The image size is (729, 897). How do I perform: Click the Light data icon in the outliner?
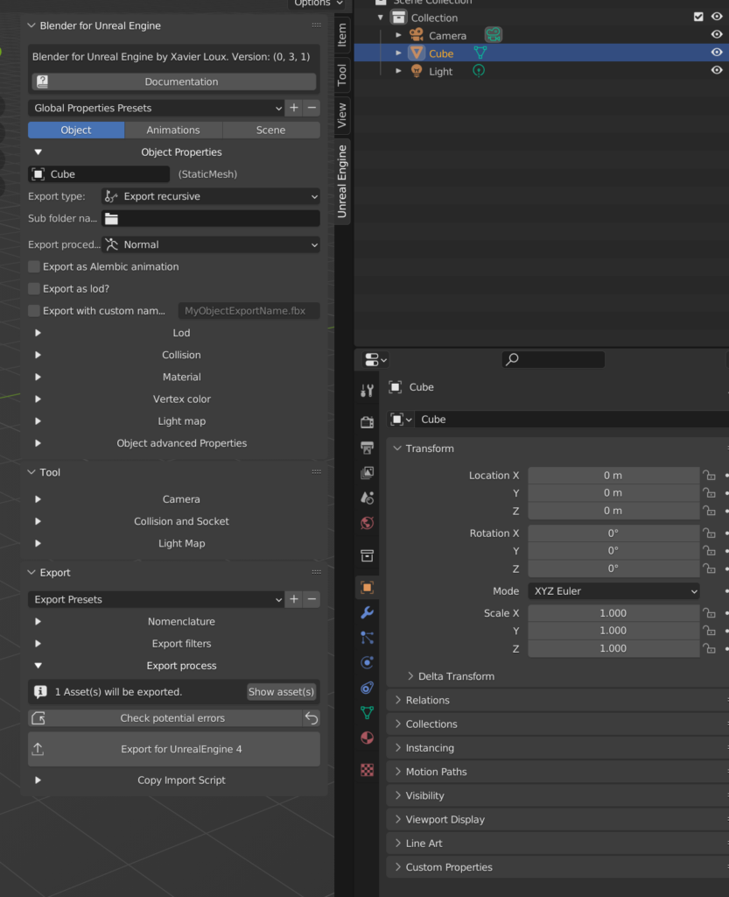[x=479, y=71]
